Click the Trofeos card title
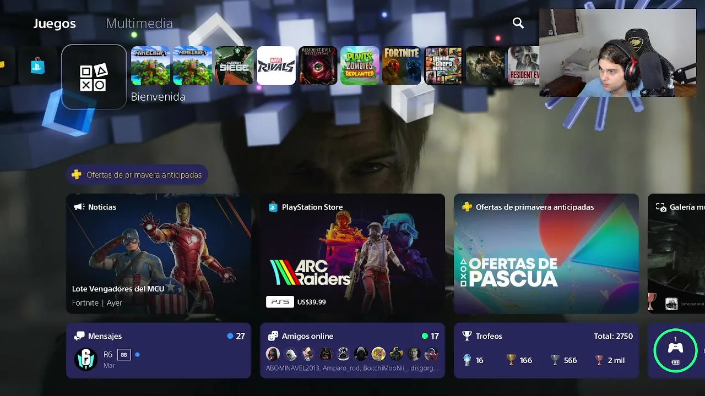 pos(489,336)
